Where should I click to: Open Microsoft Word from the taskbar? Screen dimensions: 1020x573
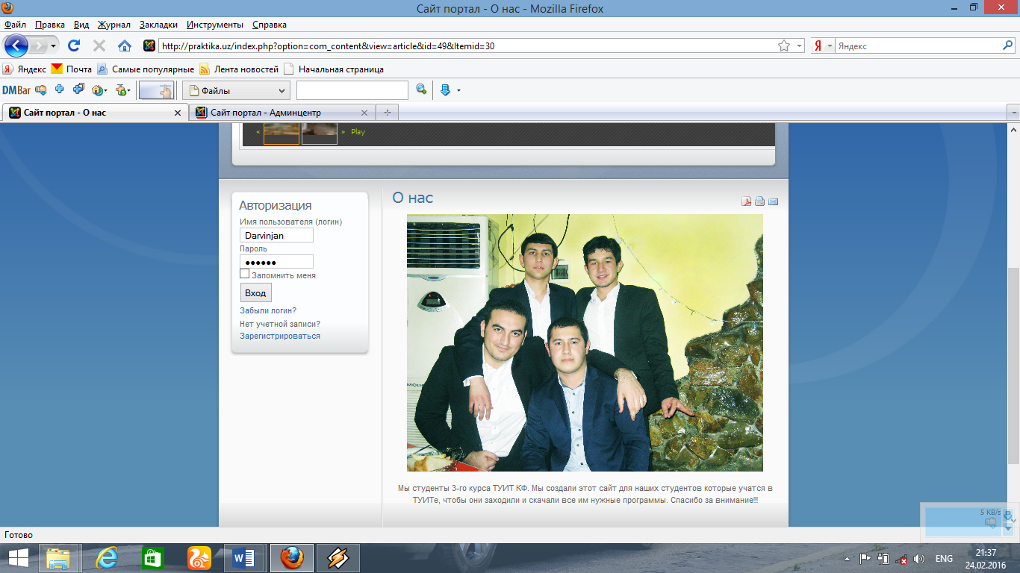244,557
